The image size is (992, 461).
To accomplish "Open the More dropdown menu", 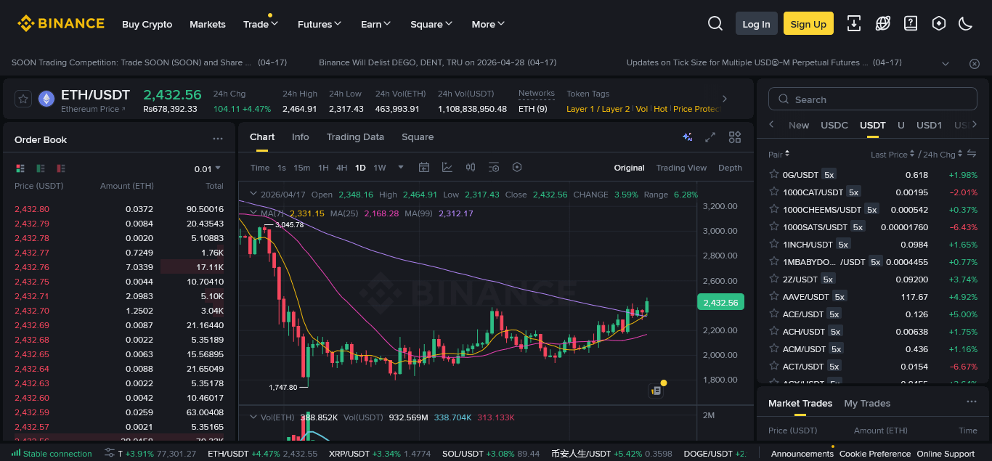I will pyautogui.click(x=488, y=24).
